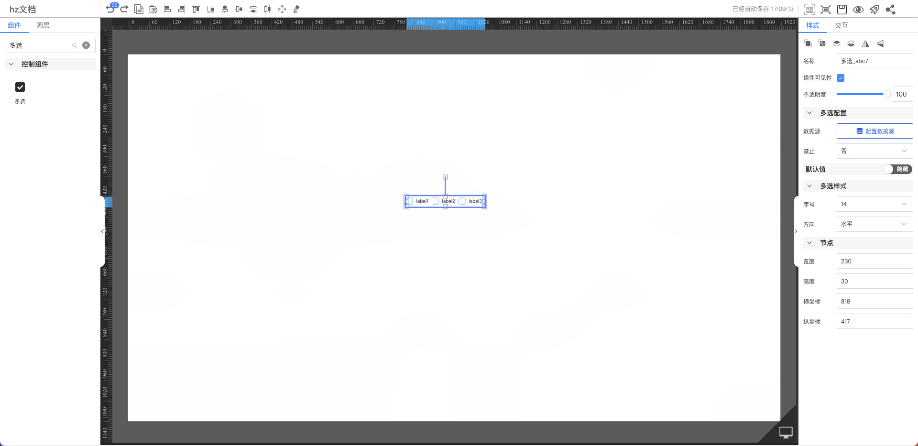This screenshot has height=446, width=918.
Task: Switch to the 图层 tab
Action: (x=43, y=25)
